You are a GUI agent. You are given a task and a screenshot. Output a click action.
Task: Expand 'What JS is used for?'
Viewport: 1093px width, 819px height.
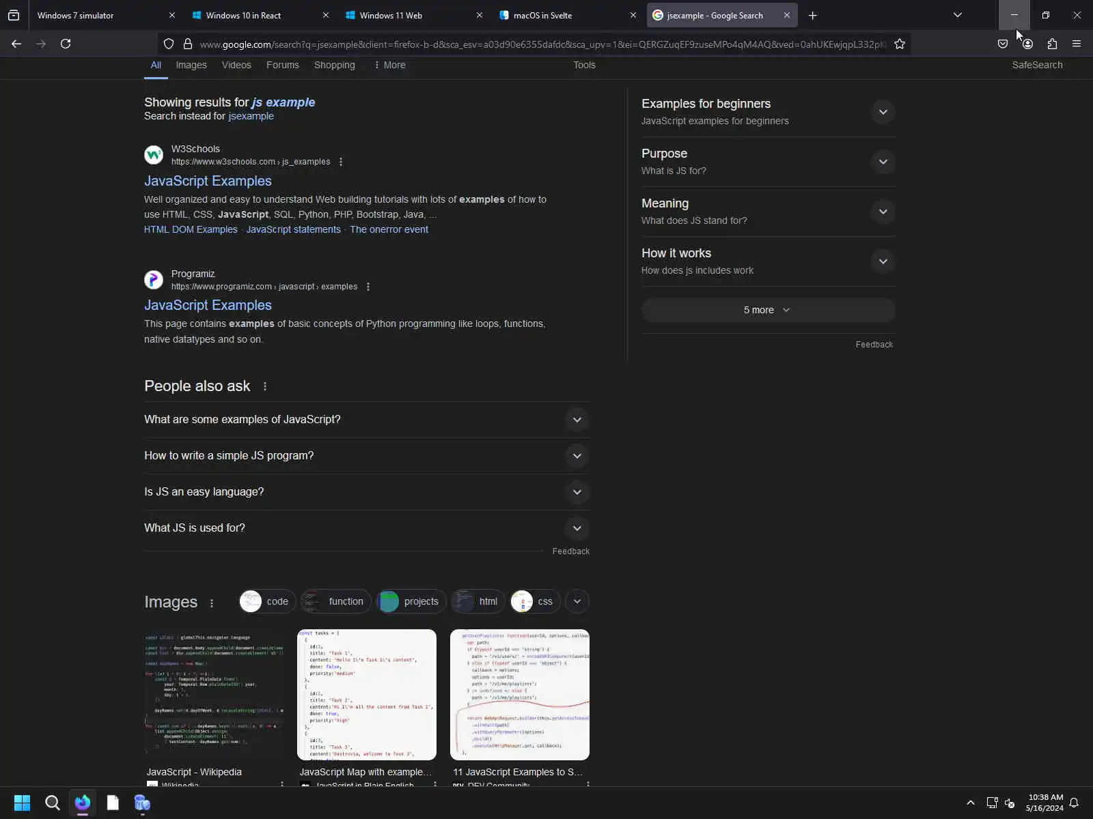[367, 528]
